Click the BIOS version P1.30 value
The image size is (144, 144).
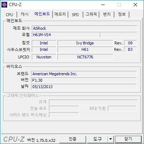click(x=84, y=80)
